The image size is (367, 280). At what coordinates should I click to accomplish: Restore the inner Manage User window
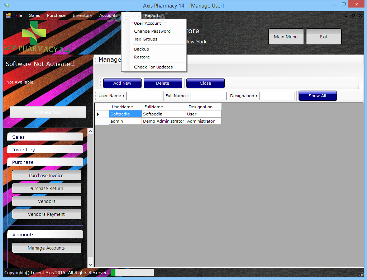click(353, 15)
